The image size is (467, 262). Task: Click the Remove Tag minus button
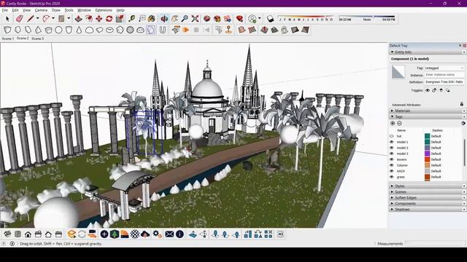(x=399, y=123)
